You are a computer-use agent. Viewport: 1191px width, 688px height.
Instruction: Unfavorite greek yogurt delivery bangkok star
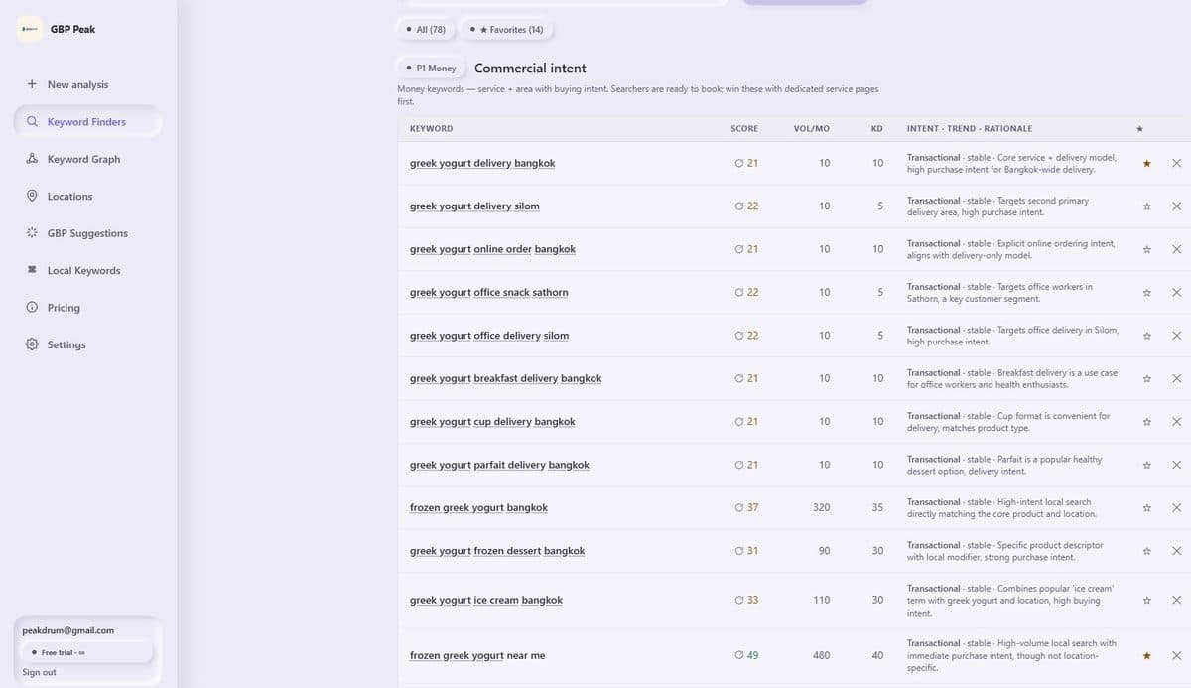[x=1146, y=163]
